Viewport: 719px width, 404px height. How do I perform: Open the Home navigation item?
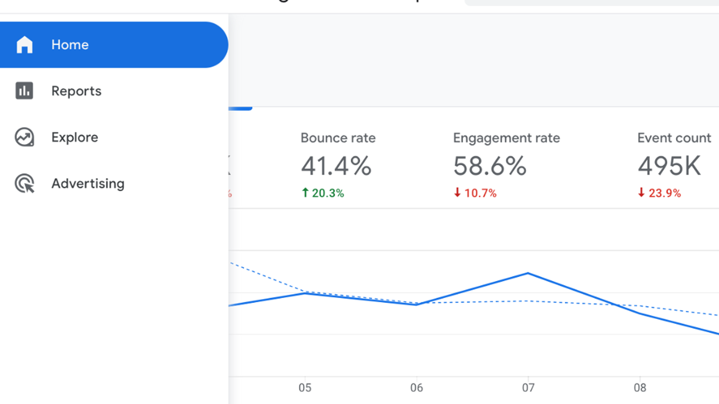114,45
